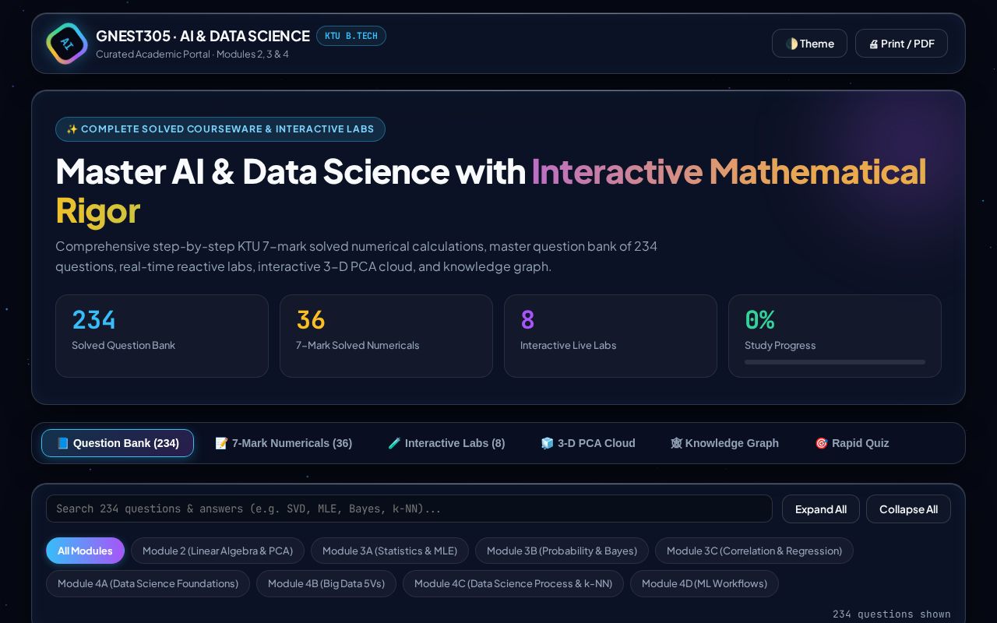
Task: Click the web icon on Knowledge Graph tab
Action: (x=676, y=443)
